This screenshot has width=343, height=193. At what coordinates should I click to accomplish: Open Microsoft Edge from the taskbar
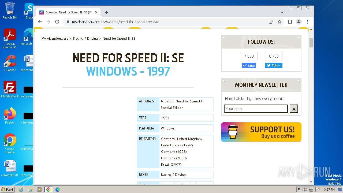click(x=58, y=190)
